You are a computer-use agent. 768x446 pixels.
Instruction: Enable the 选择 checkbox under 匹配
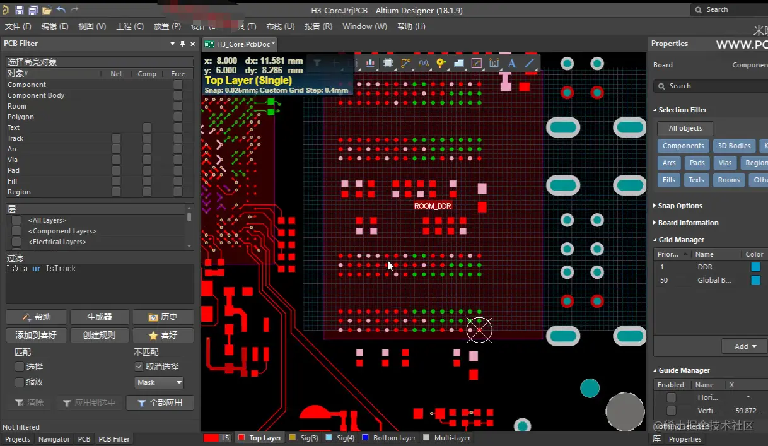(x=20, y=367)
